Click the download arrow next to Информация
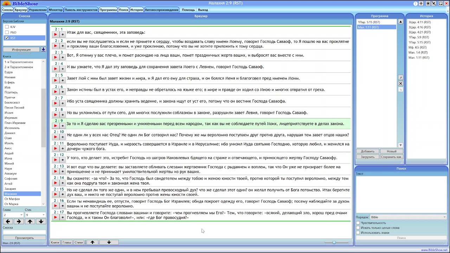 [x=43, y=50]
